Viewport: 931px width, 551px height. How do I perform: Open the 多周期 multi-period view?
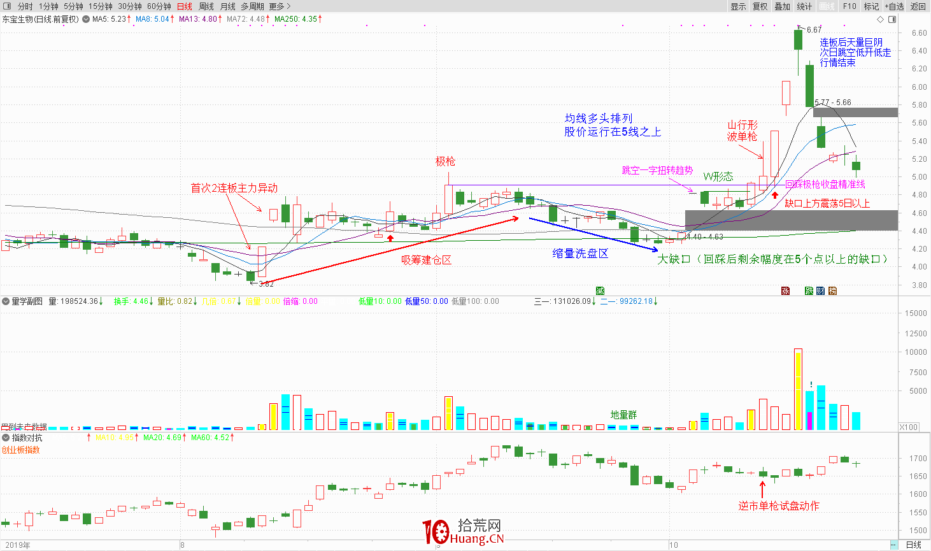(252, 6)
